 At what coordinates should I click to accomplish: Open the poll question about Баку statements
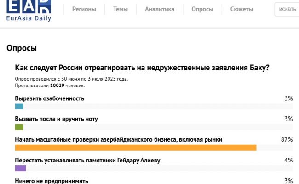(x=142, y=68)
